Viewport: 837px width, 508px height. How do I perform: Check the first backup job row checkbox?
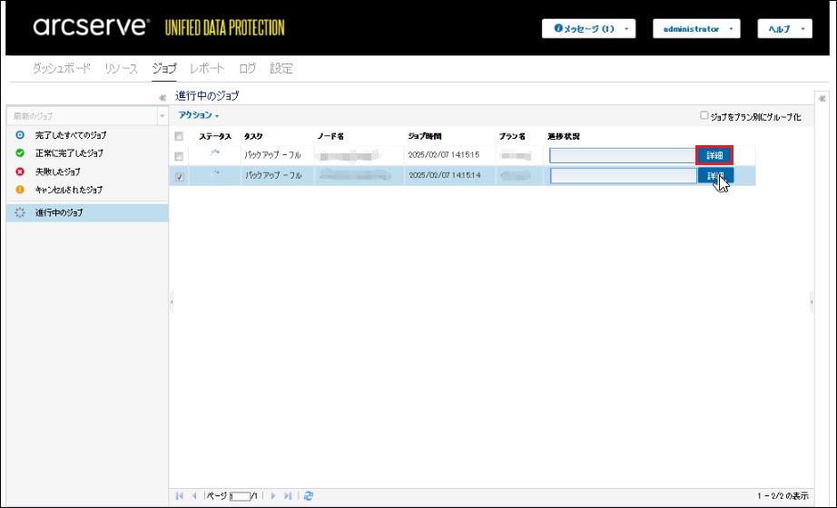coord(180,156)
